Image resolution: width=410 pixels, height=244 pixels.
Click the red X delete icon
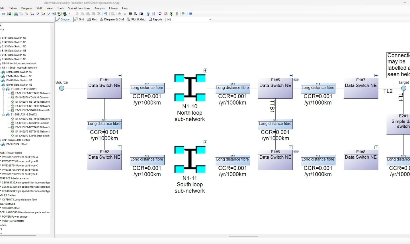[x=99, y=14]
